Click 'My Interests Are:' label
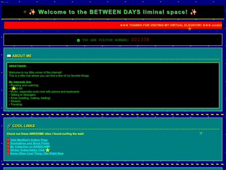Screen dimensions: 226x170 20,82
